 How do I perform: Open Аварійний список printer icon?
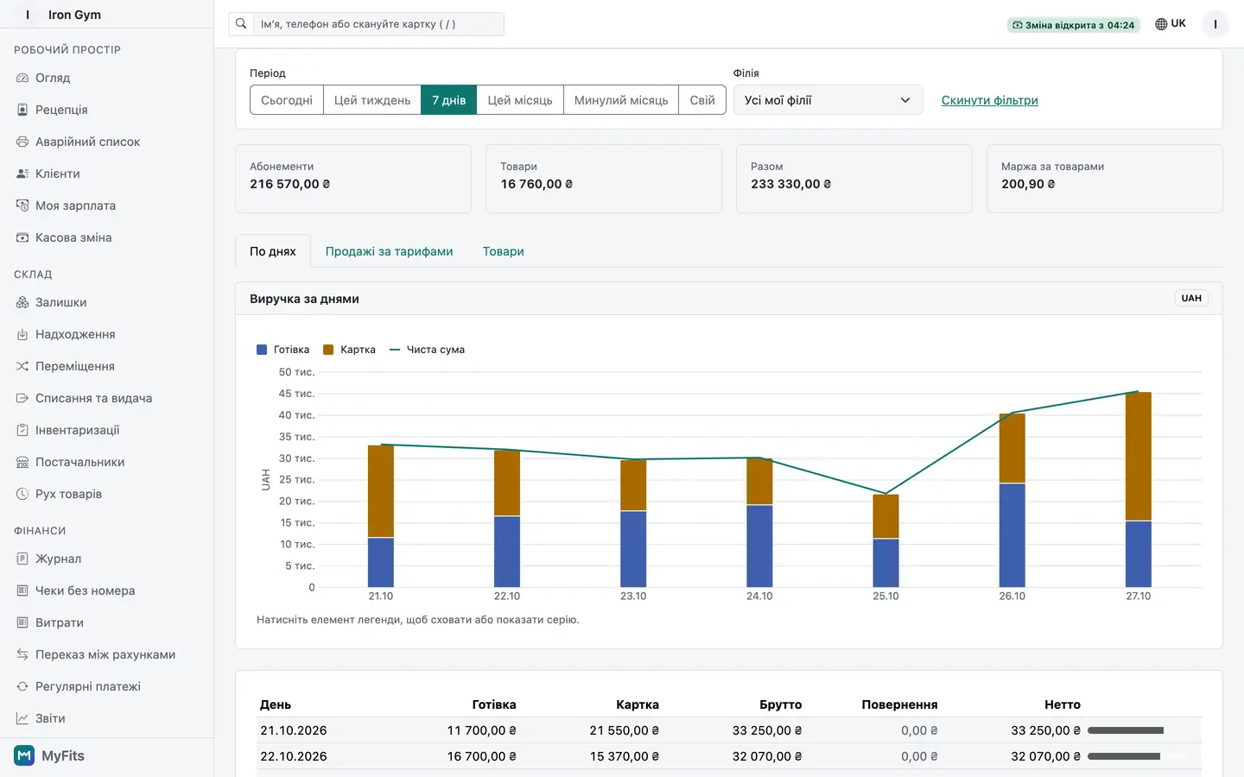coord(22,142)
